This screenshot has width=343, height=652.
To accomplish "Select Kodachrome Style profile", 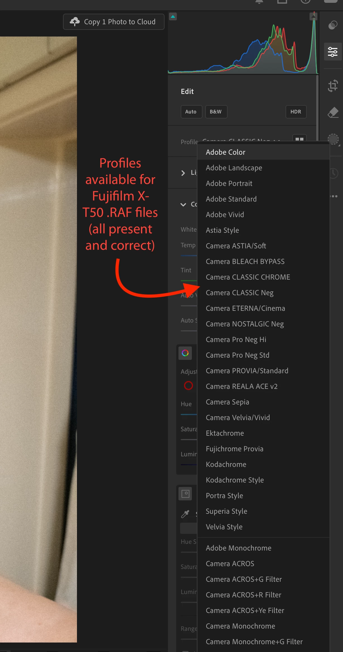I will coord(264,480).
